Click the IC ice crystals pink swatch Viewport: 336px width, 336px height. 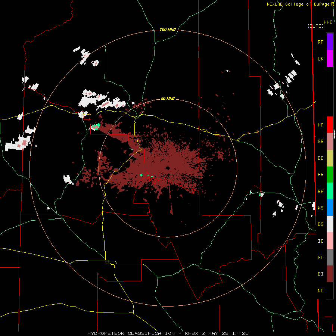tap(330, 241)
